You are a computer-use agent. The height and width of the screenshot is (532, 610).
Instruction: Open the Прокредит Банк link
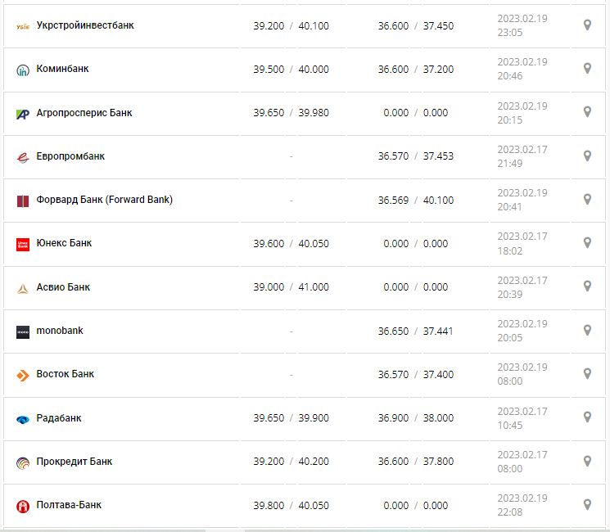pos(75,462)
